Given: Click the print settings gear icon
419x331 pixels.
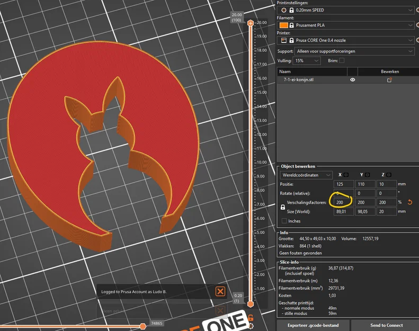Looking at the screenshot, I should [284, 10].
